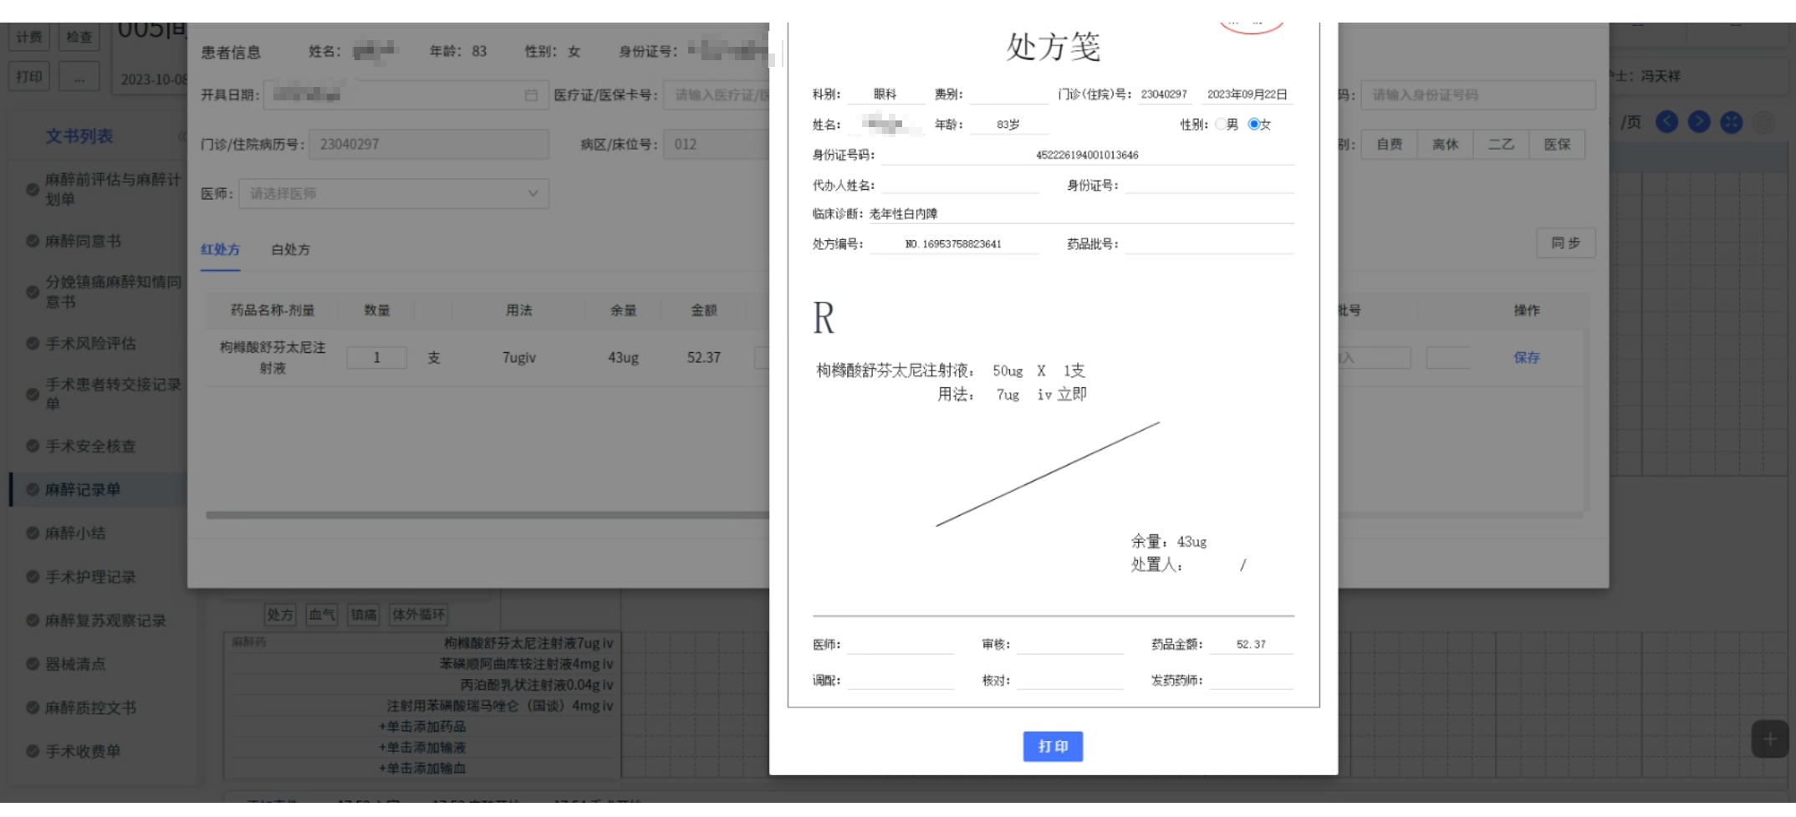This screenshot has width=1796, height=817.
Task: Click 丙泊酚乳状注射液0.04g iv entry
Action: pyautogui.click(x=537, y=685)
